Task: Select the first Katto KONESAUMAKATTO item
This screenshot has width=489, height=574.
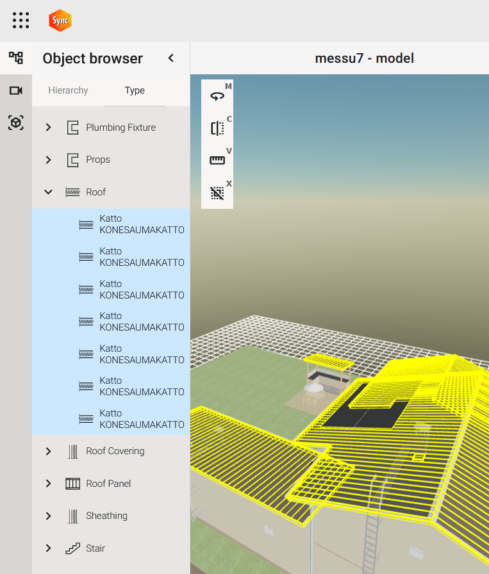Action: (x=142, y=224)
